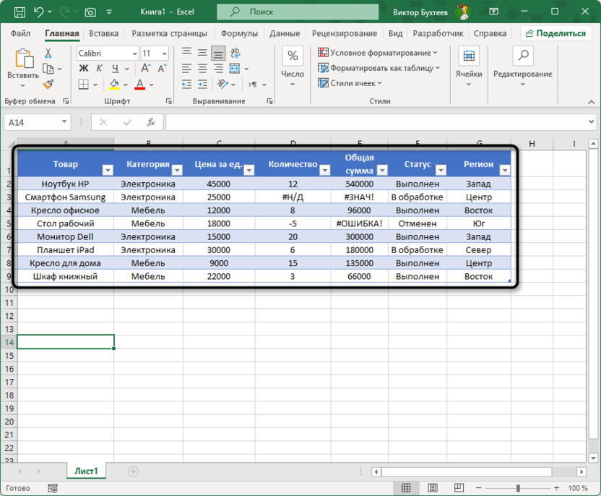Click the Insert Function fx icon
This screenshot has width=601, height=496.
click(x=150, y=122)
